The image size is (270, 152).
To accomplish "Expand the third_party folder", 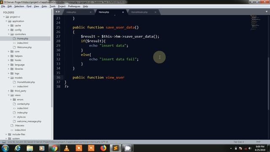I will 8,91.
